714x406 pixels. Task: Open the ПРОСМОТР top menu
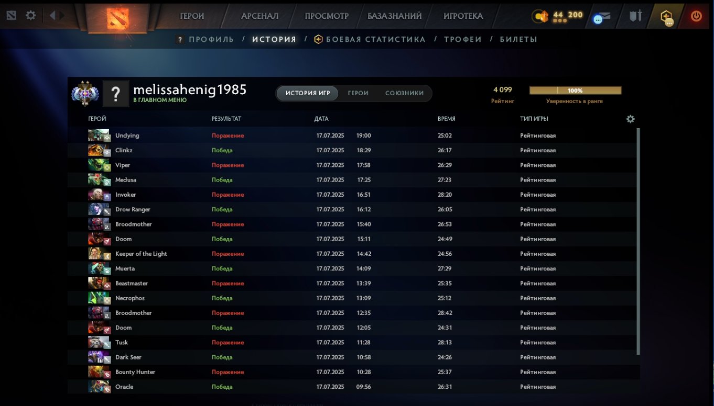pyautogui.click(x=327, y=16)
